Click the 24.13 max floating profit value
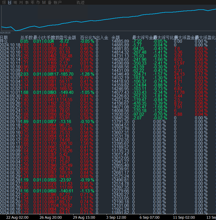Viewport: 216px width, 220px height. (x=179, y=74)
